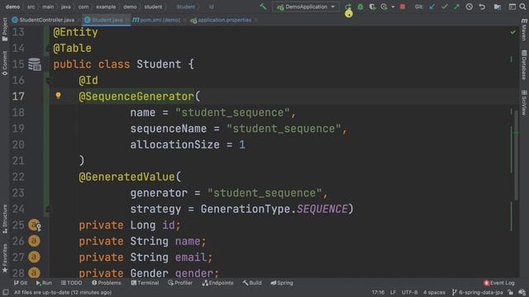Expand the profiler run options arrow
This screenshot has width=529, height=297.
coord(393,7)
